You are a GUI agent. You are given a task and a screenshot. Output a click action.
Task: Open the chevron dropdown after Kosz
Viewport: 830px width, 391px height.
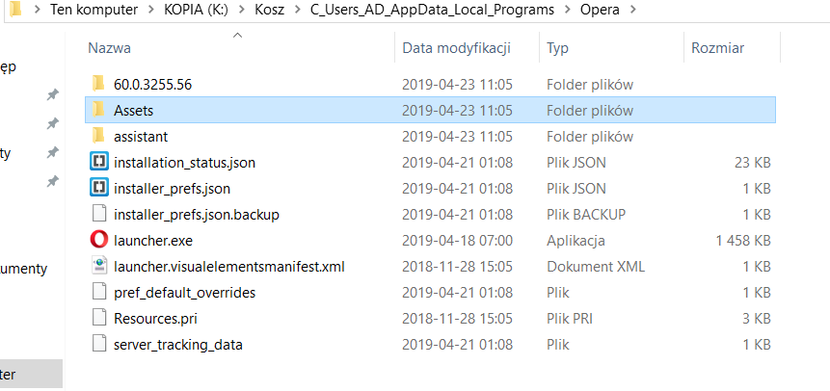tap(297, 10)
